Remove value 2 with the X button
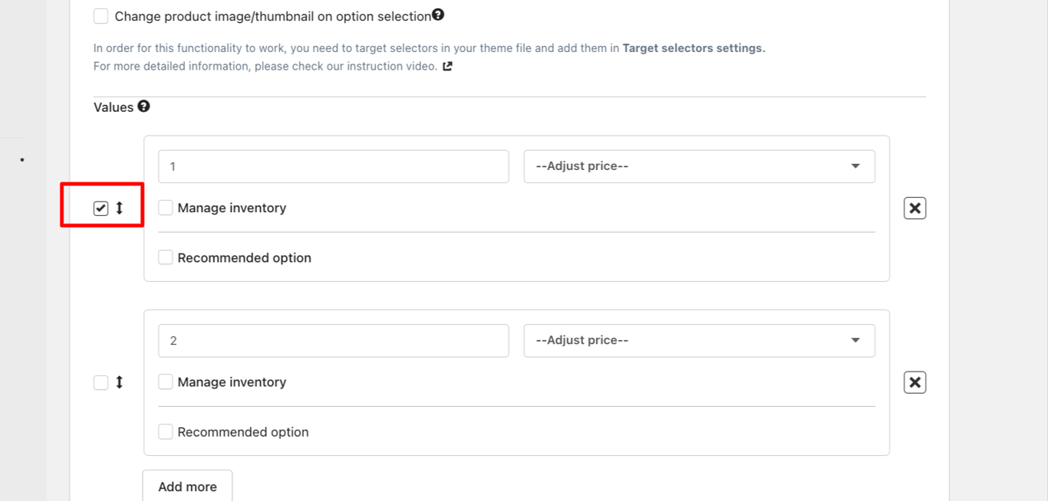 click(x=915, y=382)
